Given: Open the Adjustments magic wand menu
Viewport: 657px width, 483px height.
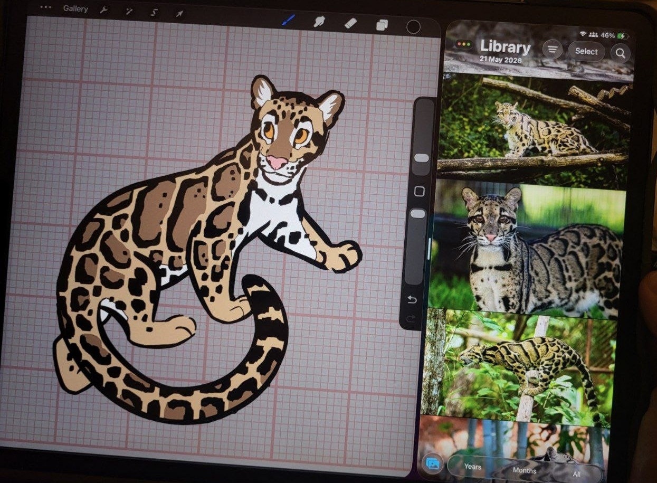Looking at the screenshot, I should (129, 12).
